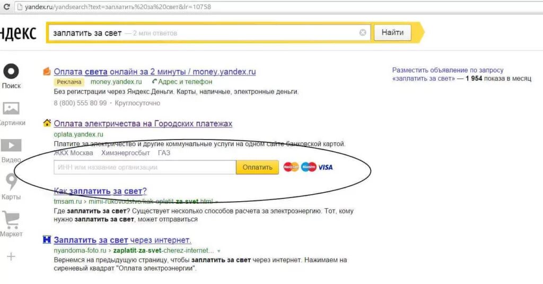Open the oplata.yandex.ru green URL

(x=78, y=134)
